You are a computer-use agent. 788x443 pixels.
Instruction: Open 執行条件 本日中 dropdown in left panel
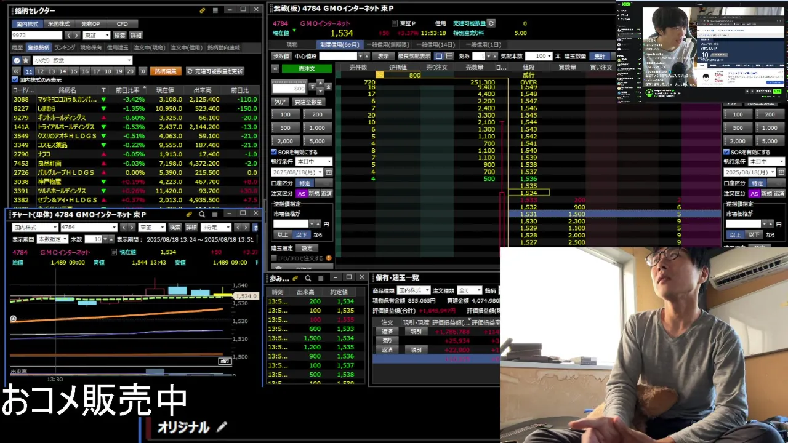tap(314, 161)
